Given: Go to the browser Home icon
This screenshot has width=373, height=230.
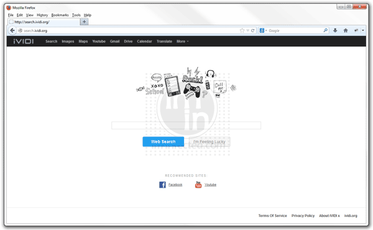Looking at the screenshot, I should pyautogui.click(x=346, y=30).
